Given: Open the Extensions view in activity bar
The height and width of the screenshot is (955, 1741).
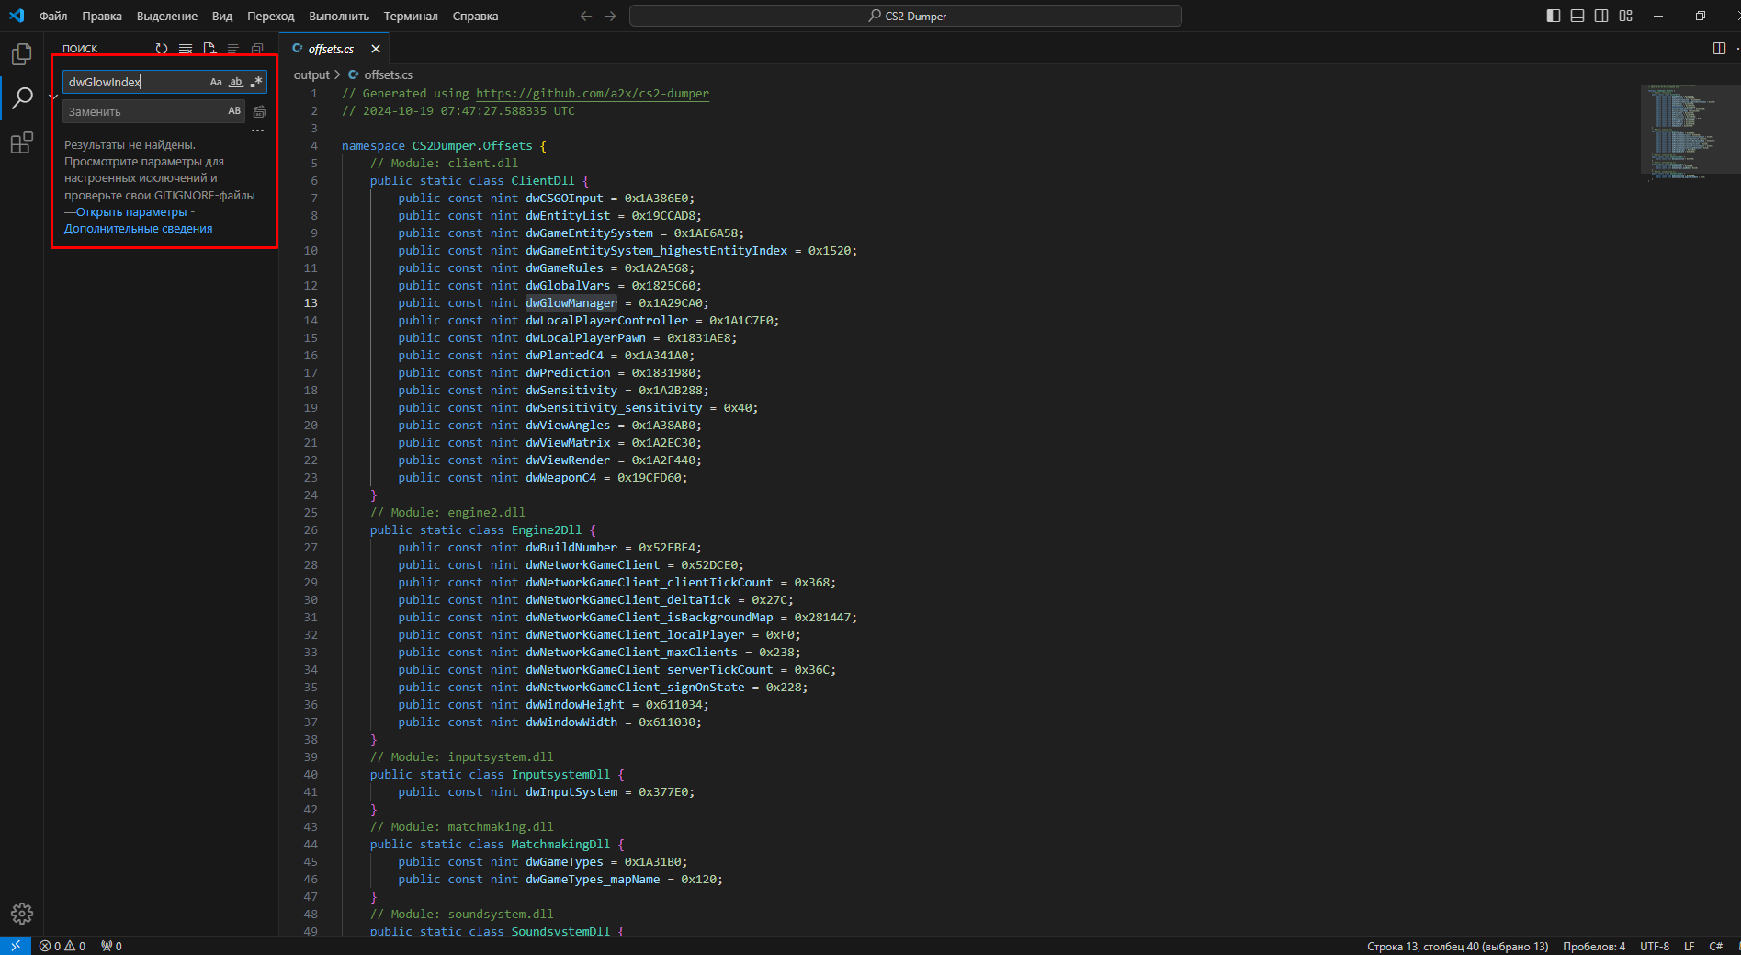Looking at the screenshot, I should pyautogui.click(x=22, y=142).
